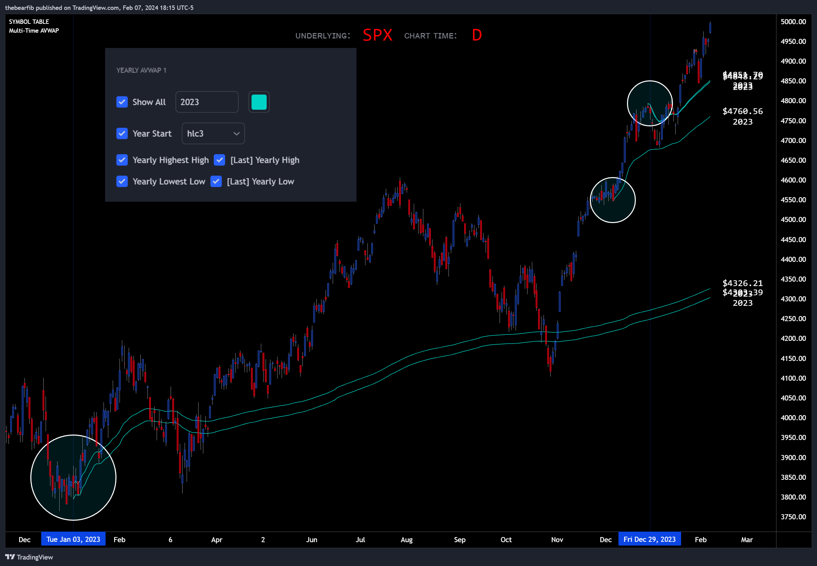Click the 5000.00 price axis label
Viewport: 817px width, 566px height.
tap(793, 22)
